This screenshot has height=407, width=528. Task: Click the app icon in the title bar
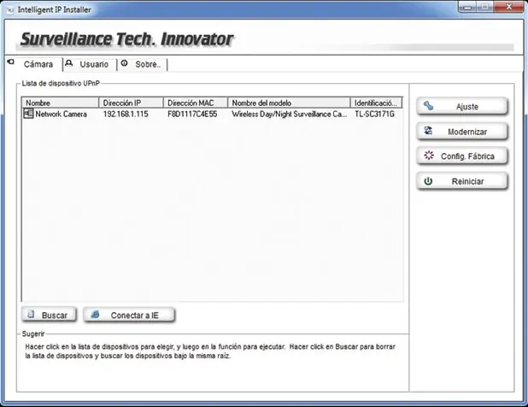(10, 10)
